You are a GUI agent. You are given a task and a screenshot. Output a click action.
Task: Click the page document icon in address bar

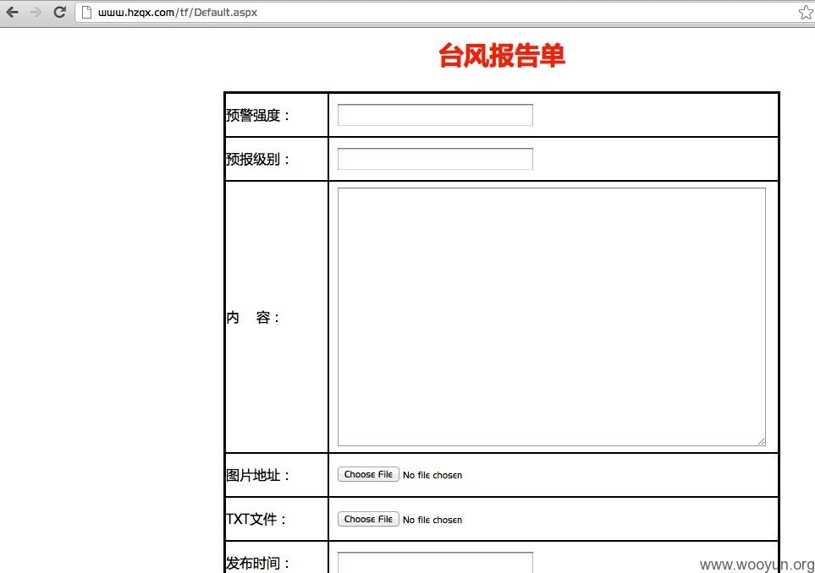[87, 12]
